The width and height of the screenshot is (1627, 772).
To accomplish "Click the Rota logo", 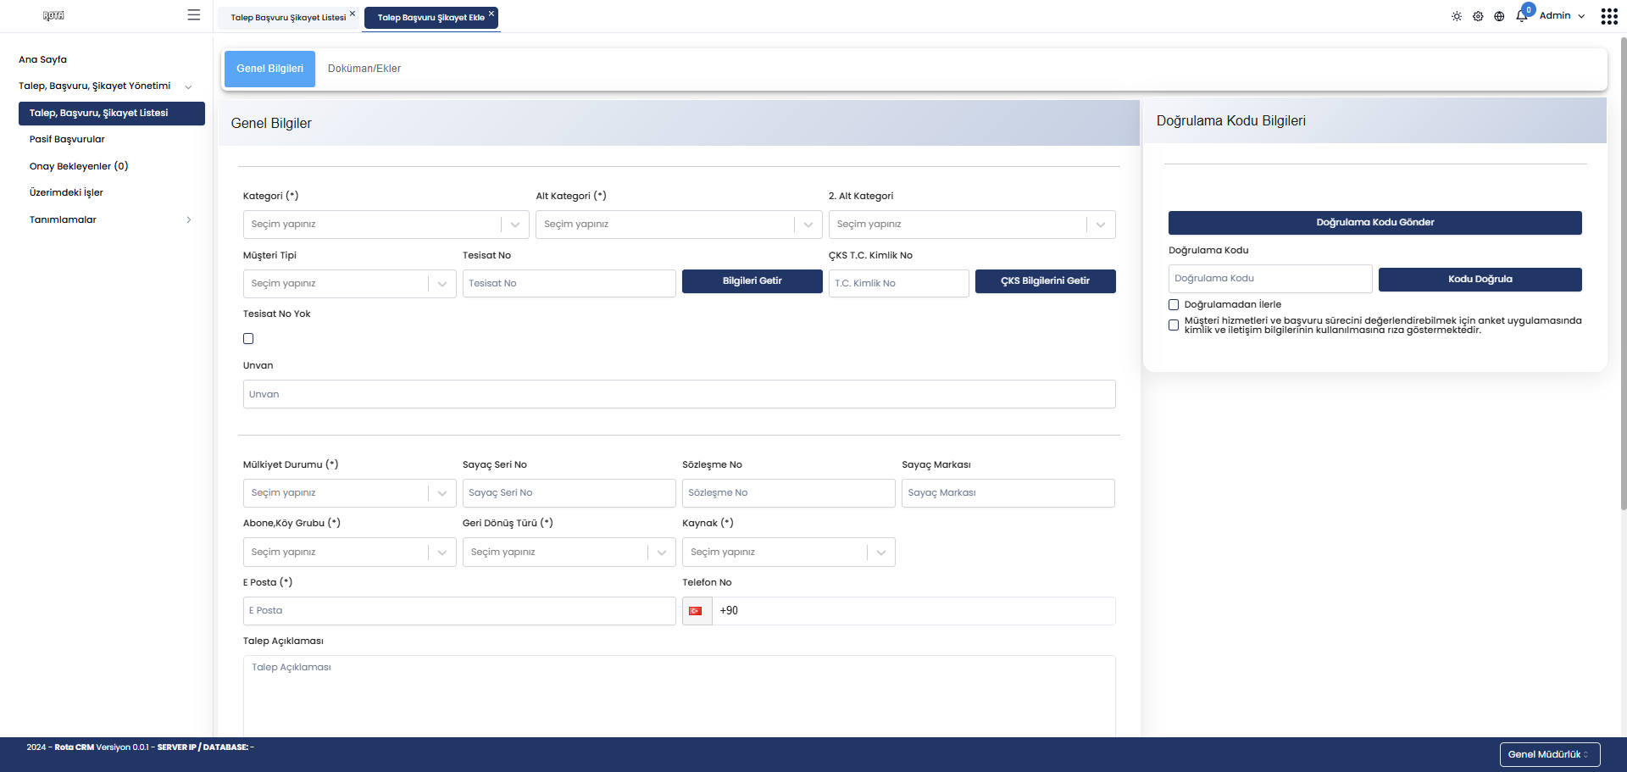I will tap(53, 15).
